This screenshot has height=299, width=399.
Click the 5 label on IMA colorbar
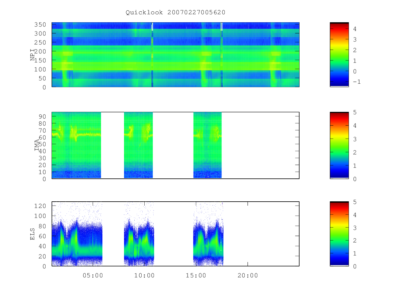(355, 112)
